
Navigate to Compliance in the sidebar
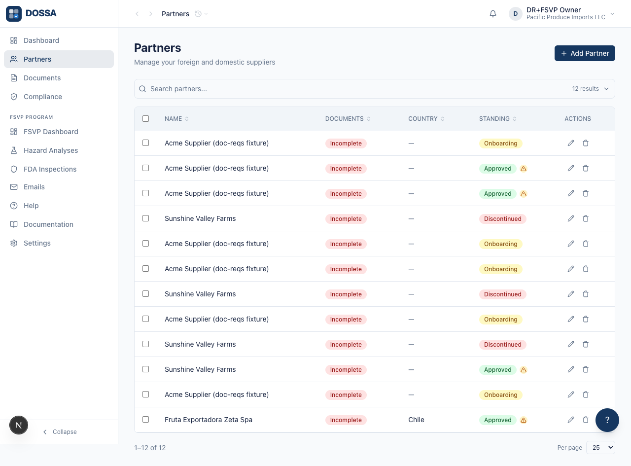click(x=59, y=97)
